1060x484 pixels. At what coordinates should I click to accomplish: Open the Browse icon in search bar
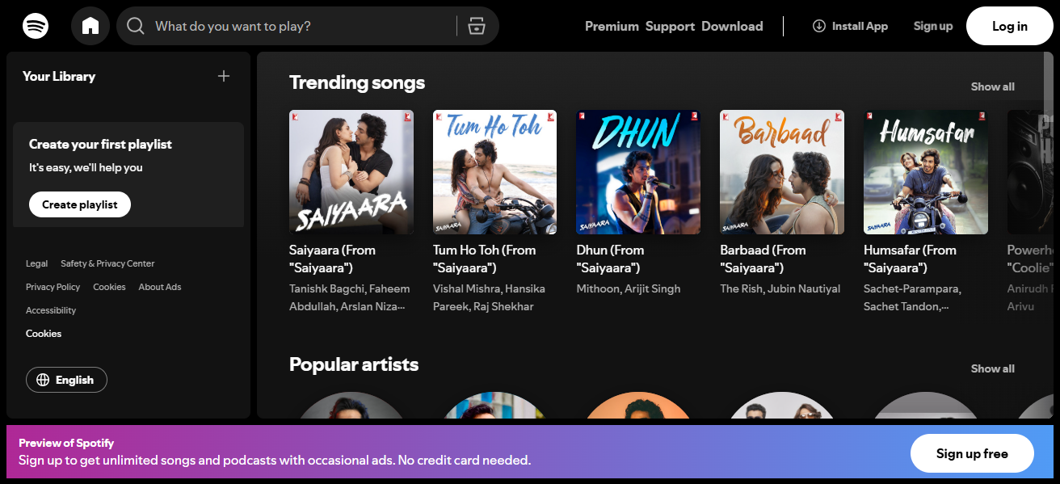point(477,26)
